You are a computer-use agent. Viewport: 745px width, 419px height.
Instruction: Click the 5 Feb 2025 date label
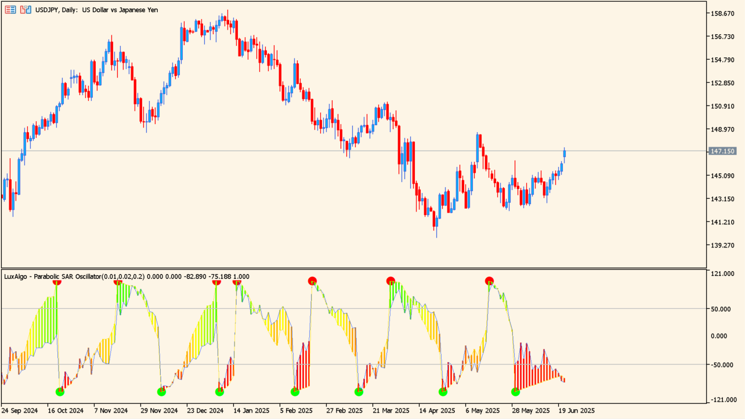click(x=296, y=410)
